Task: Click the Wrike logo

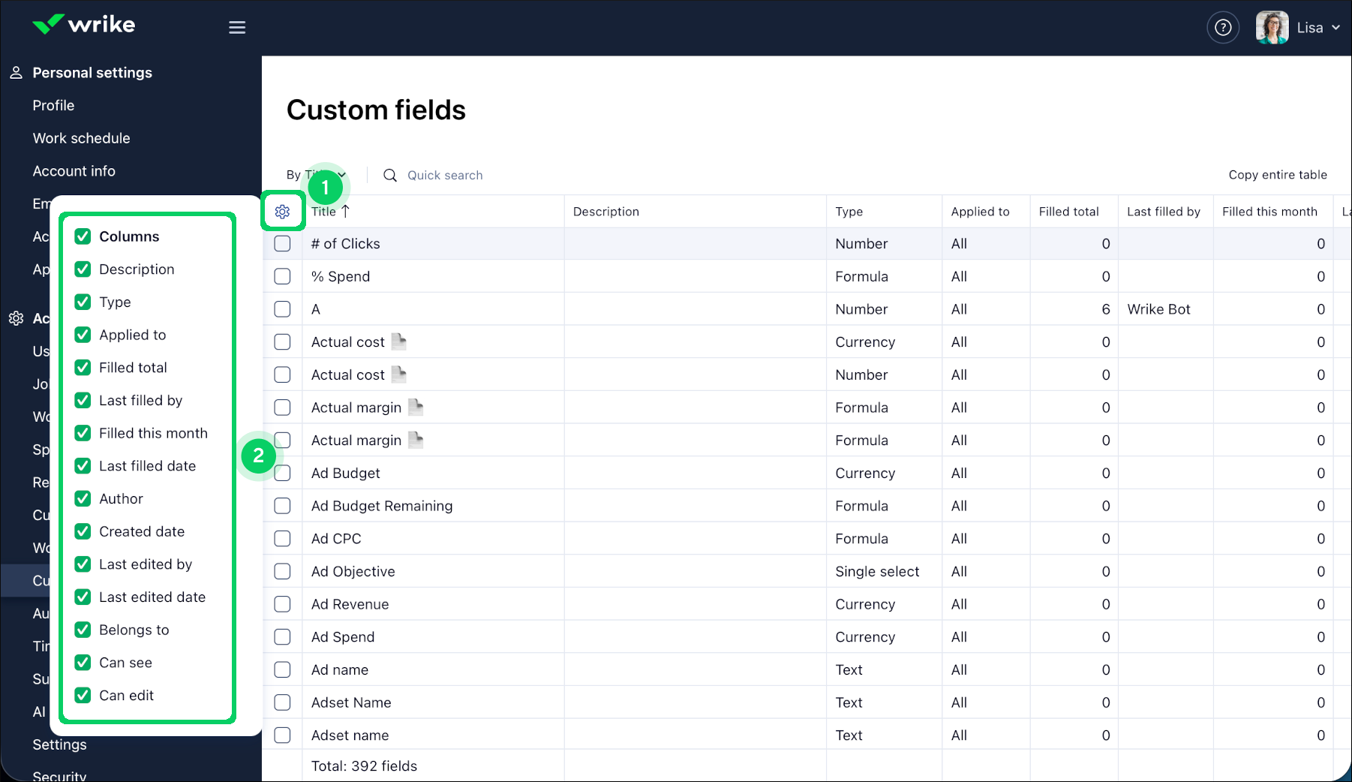Action: click(x=84, y=25)
